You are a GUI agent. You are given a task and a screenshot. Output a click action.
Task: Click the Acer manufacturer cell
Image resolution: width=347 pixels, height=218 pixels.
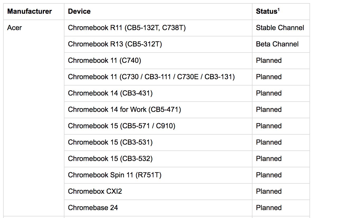coord(15,28)
